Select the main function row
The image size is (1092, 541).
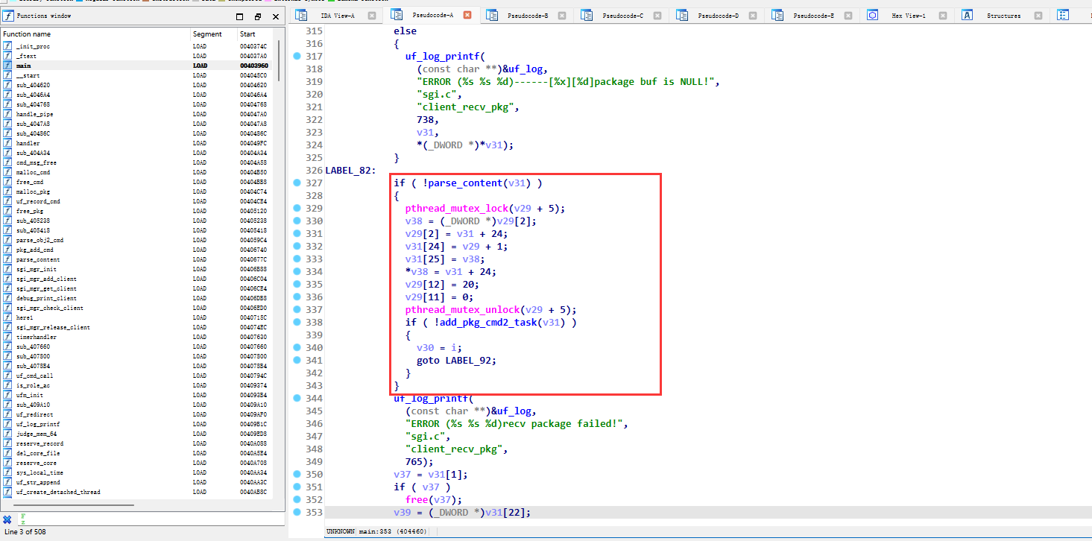139,66
